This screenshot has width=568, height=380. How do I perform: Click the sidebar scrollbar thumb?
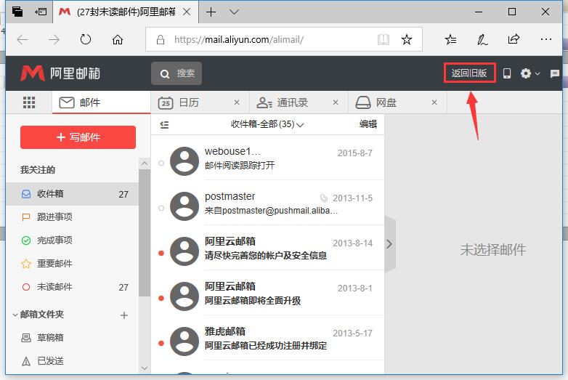[145, 233]
